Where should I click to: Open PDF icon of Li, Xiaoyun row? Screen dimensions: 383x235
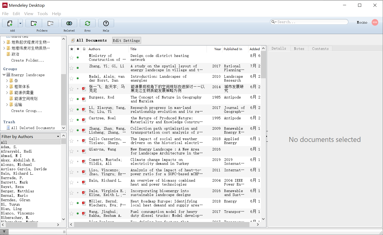coord(84,109)
